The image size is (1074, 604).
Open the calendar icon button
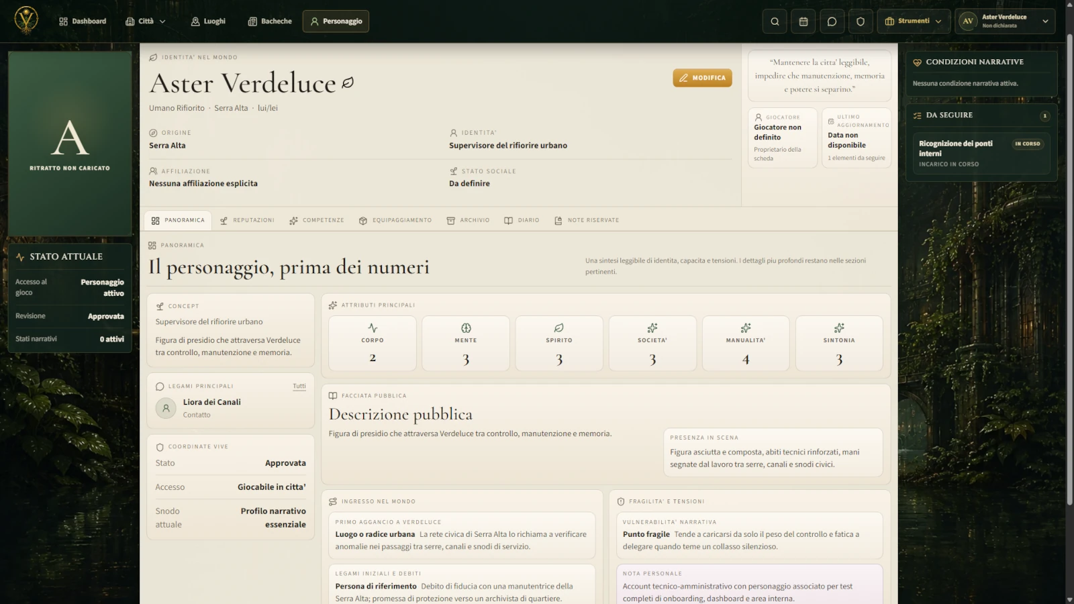pos(803,21)
